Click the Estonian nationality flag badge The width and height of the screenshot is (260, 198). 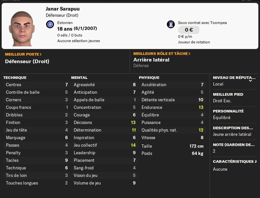(x=50, y=24)
